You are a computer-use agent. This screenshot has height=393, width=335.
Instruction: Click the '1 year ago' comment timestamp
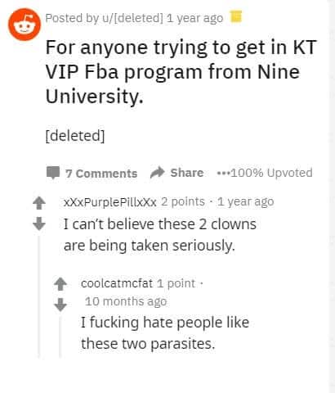coord(246,202)
